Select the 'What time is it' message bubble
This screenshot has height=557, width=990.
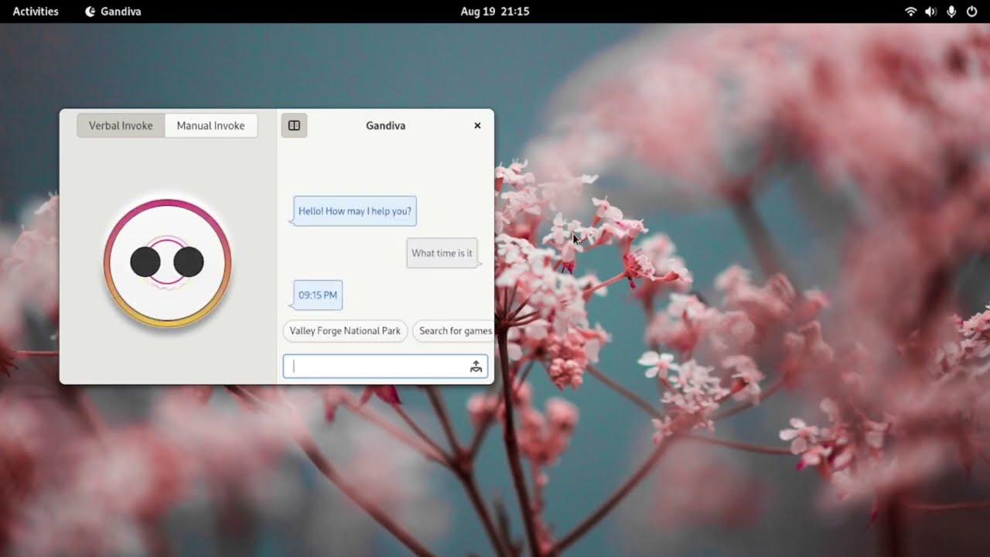(x=442, y=253)
